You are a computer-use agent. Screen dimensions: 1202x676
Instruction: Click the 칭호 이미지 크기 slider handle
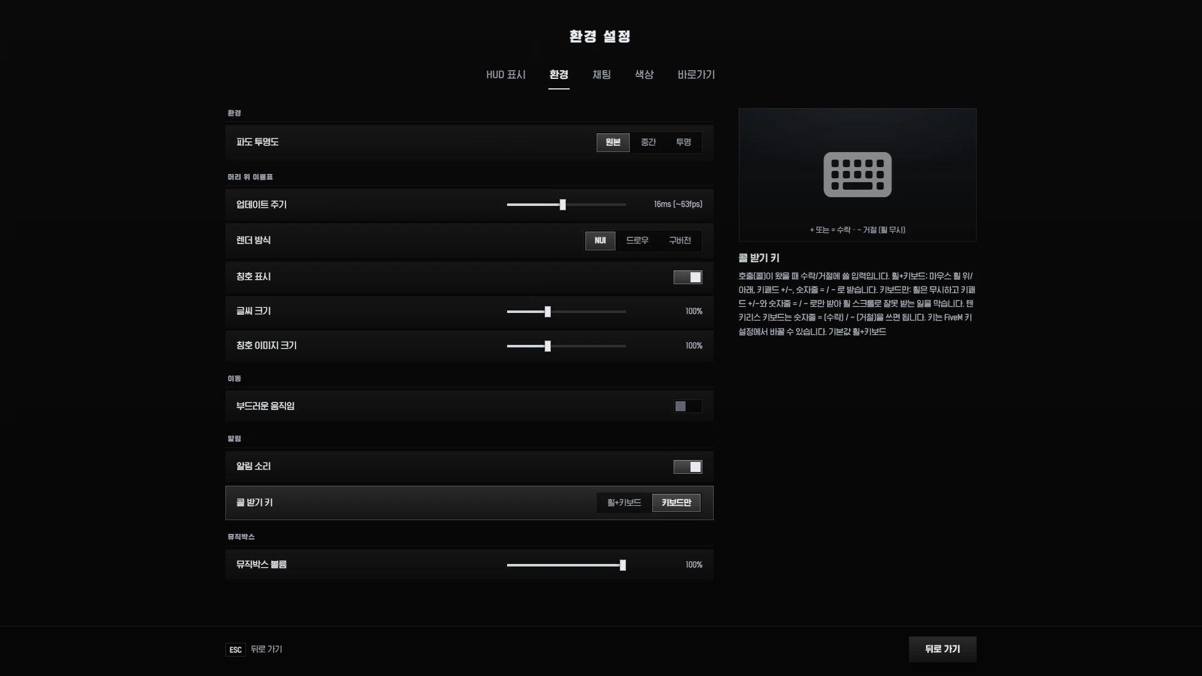pos(548,346)
